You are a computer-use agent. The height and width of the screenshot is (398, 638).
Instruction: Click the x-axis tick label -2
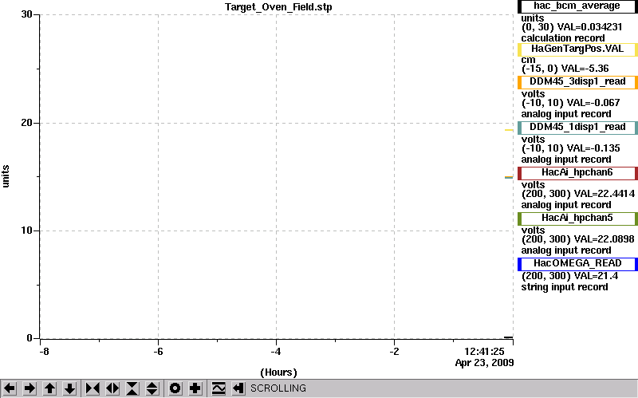pos(394,351)
